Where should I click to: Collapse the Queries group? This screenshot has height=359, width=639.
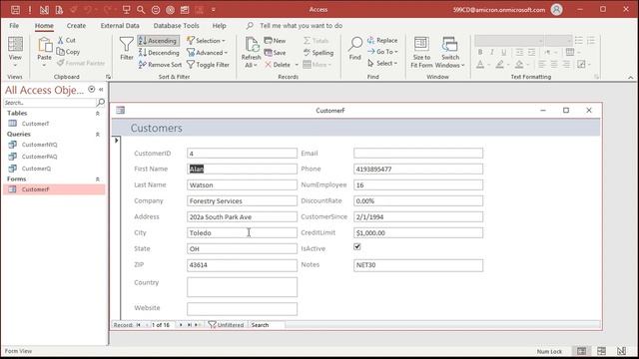[x=98, y=135]
